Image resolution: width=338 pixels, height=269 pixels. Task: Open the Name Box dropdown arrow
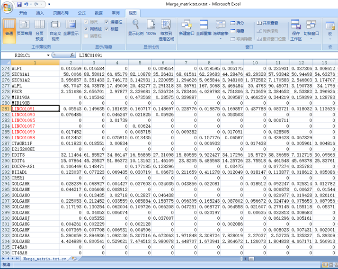coord(48,55)
